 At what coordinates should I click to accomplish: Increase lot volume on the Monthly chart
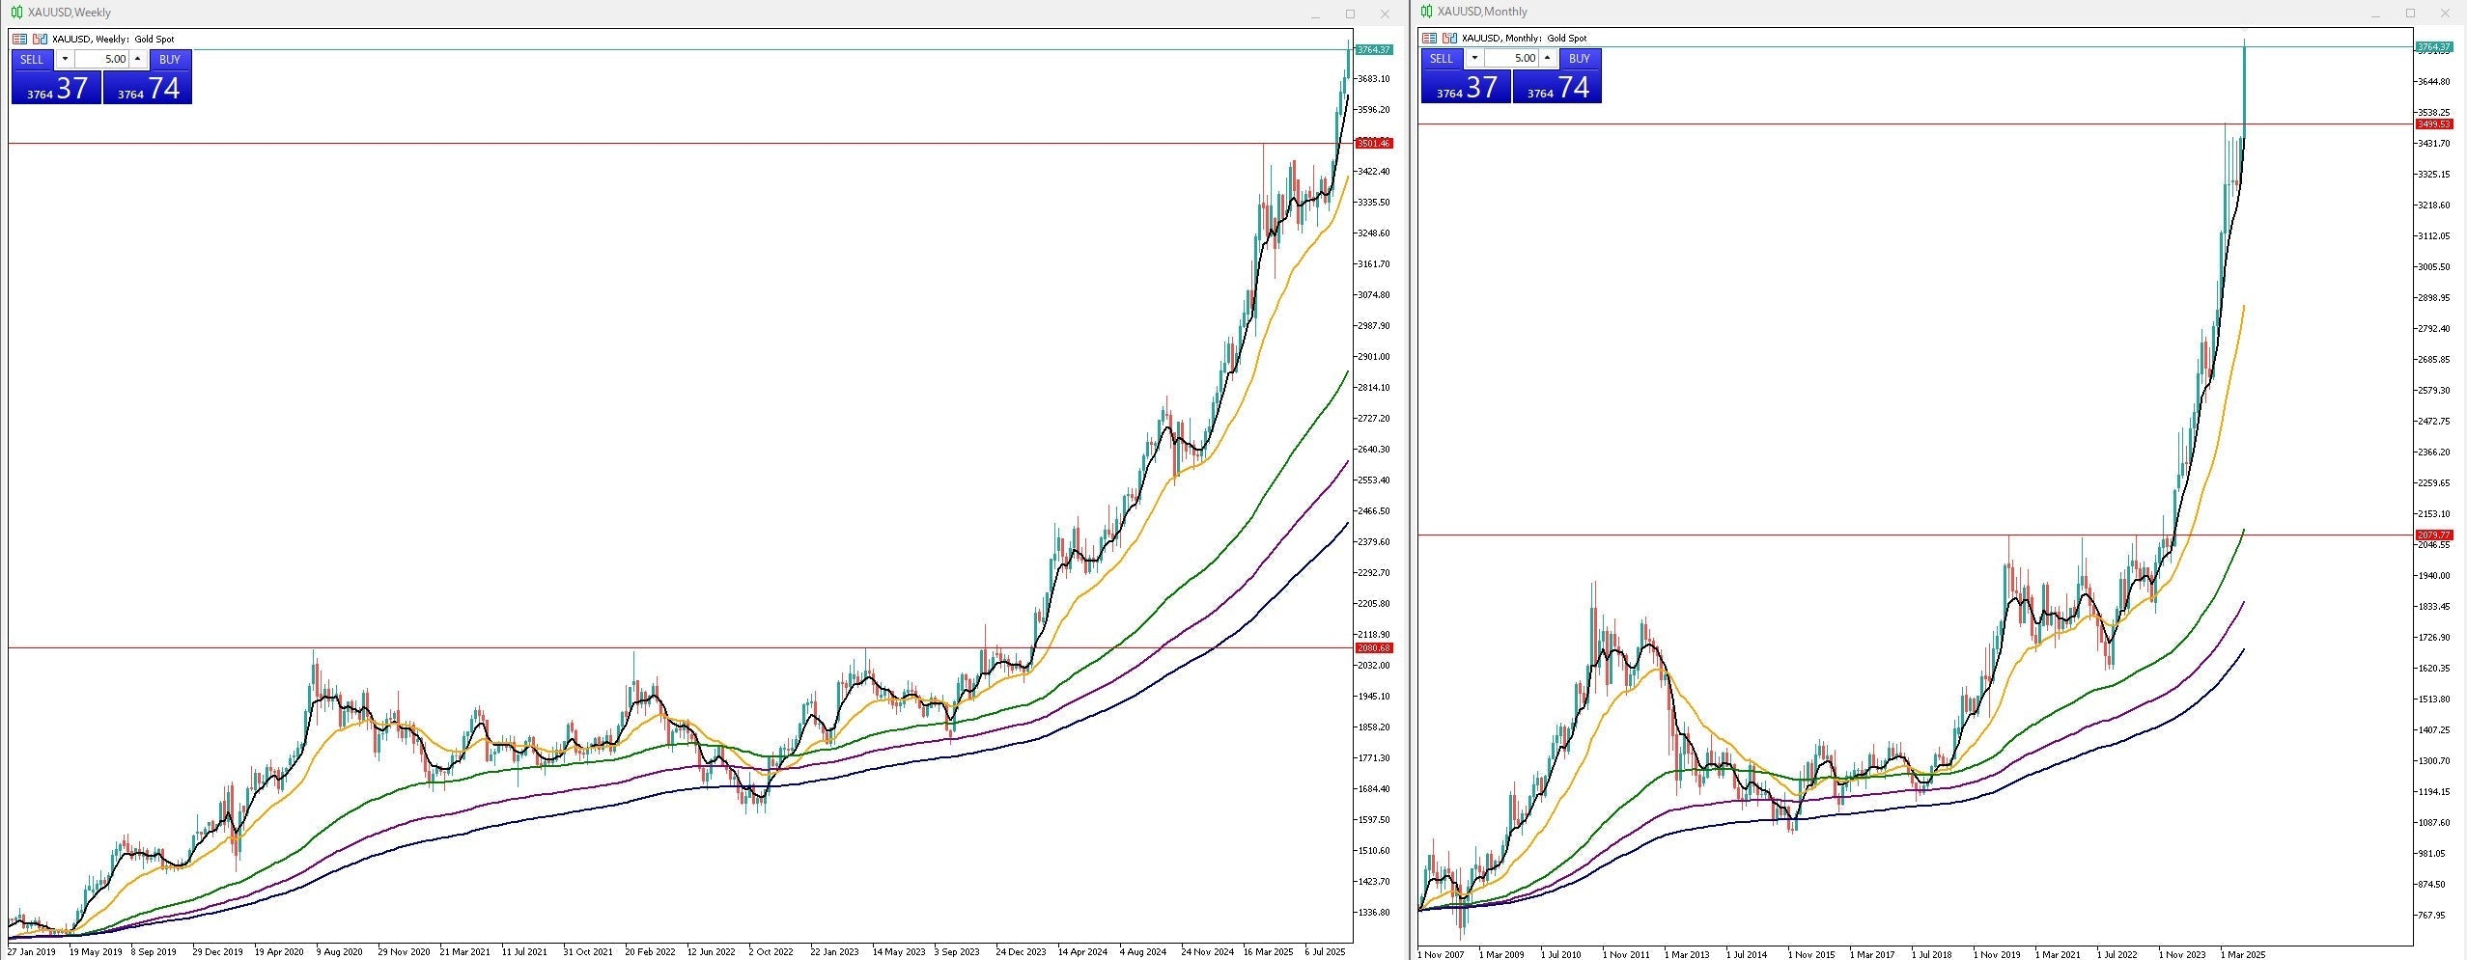point(1548,58)
